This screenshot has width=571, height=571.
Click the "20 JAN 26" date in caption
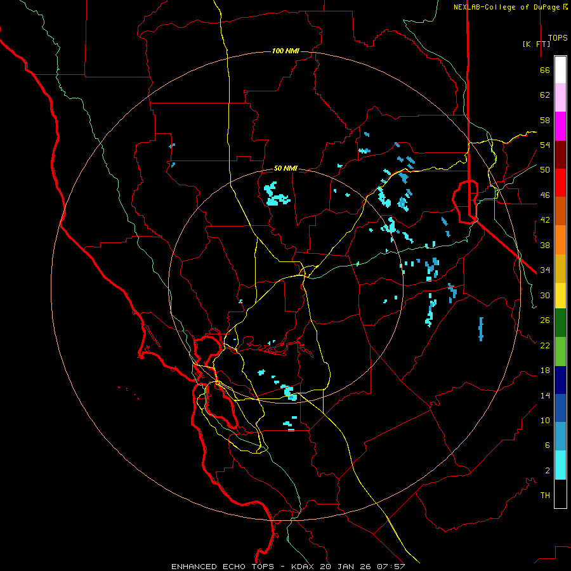tap(345, 567)
